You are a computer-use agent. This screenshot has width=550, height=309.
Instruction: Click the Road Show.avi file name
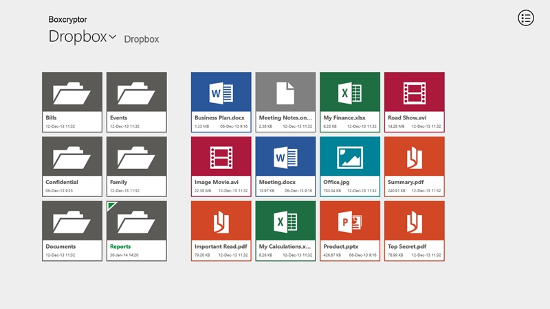point(407,117)
